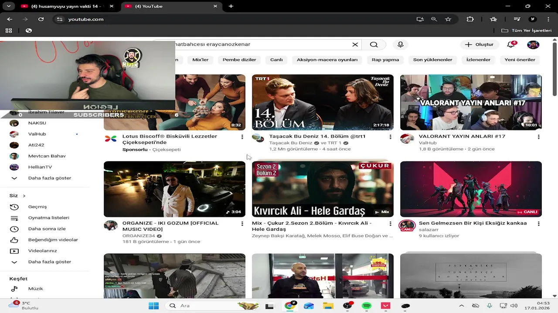The image size is (558, 313).
Task: Open options for ORGANIZE IKI GOZUM video
Action: click(x=242, y=224)
